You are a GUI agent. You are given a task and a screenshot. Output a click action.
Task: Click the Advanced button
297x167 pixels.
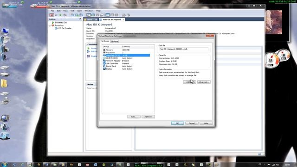click(204, 82)
